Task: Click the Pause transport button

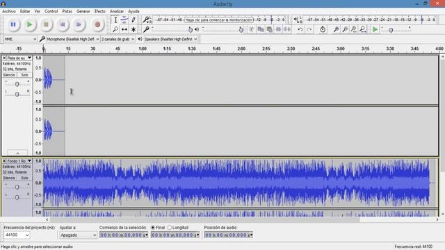Action: 13,25
